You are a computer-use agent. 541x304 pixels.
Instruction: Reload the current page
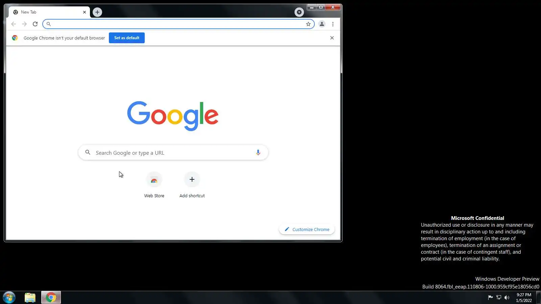pyautogui.click(x=35, y=24)
